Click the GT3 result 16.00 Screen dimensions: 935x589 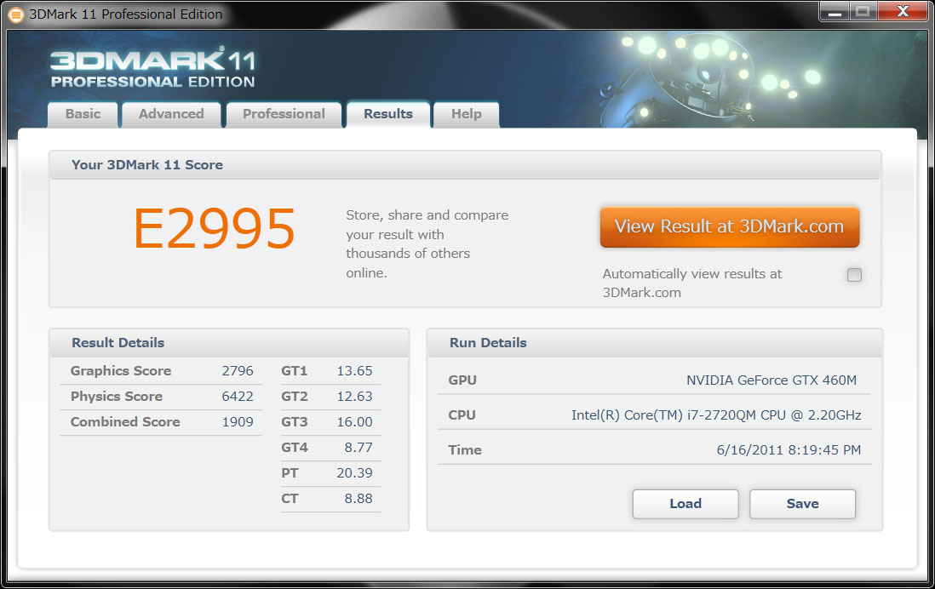pyautogui.click(x=354, y=422)
